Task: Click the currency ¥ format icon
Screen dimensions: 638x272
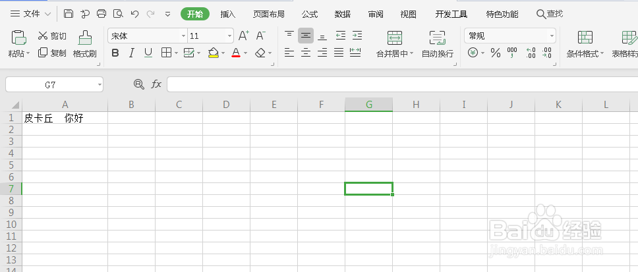Action: coord(473,53)
